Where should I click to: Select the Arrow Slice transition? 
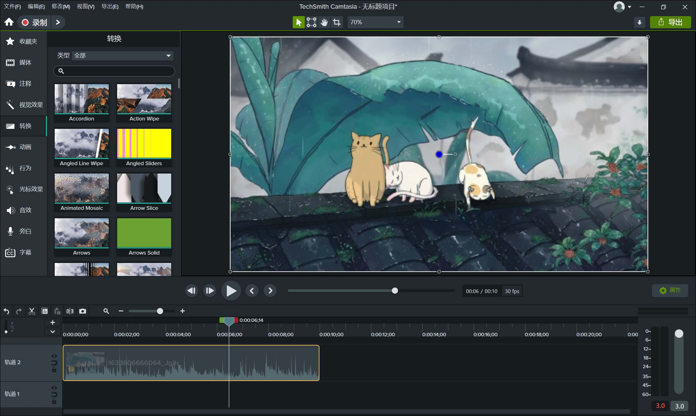tap(144, 192)
